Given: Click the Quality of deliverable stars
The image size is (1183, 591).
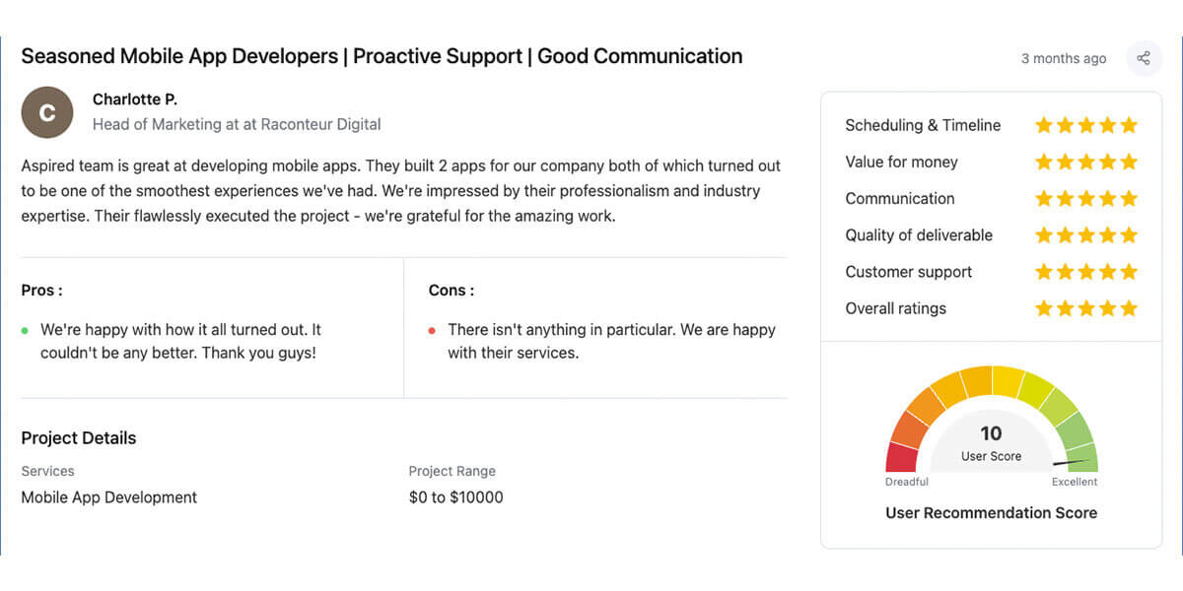Looking at the screenshot, I should pos(1086,234).
